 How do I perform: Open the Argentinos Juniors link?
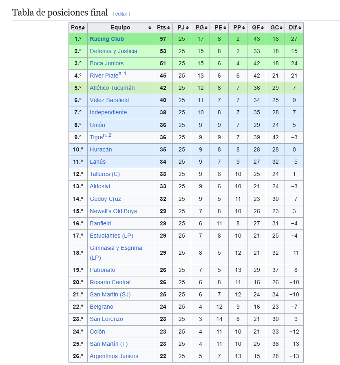pyautogui.click(x=114, y=356)
